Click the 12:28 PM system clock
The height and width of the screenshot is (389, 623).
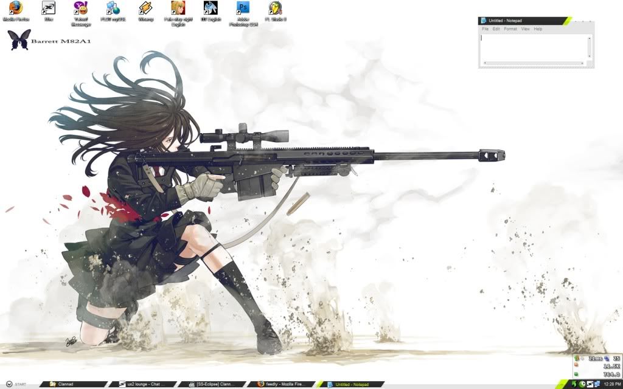[x=612, y=384]
